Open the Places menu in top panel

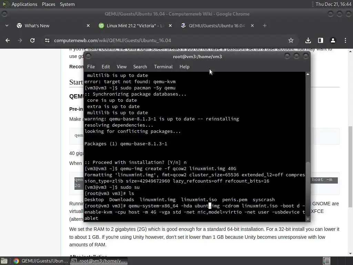point(48,4)
